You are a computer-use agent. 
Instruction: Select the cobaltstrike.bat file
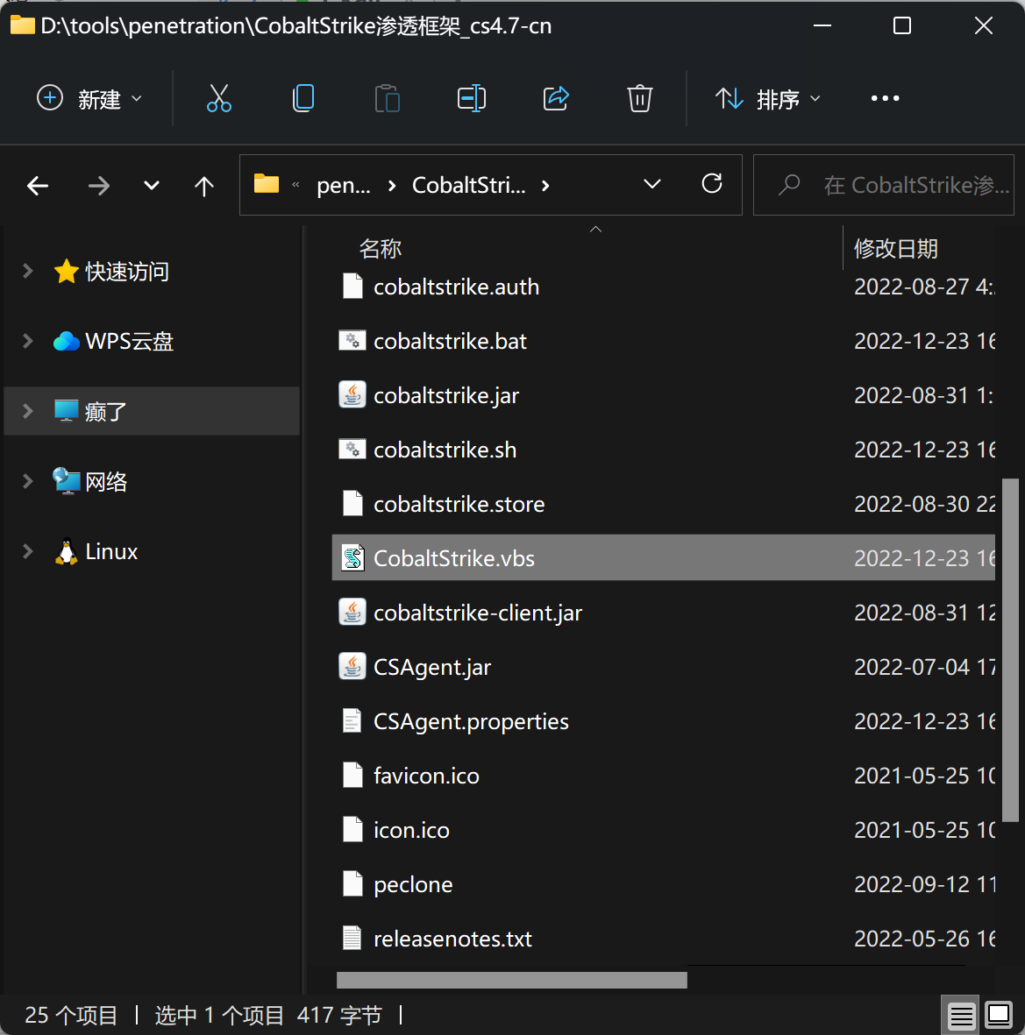pyautogui.click(x=451, y=341)
